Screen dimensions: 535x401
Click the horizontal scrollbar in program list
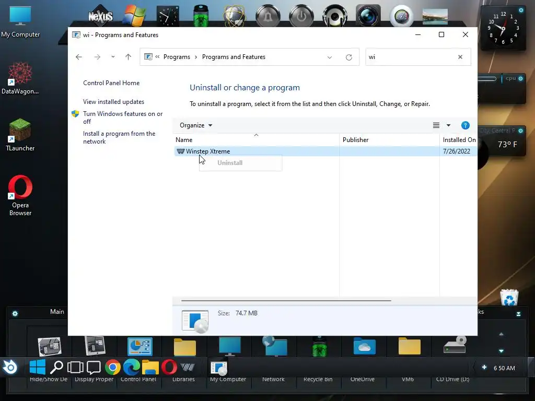click(x=286, y=301)
